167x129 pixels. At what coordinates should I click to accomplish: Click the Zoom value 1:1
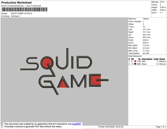[x=161, y=13]
